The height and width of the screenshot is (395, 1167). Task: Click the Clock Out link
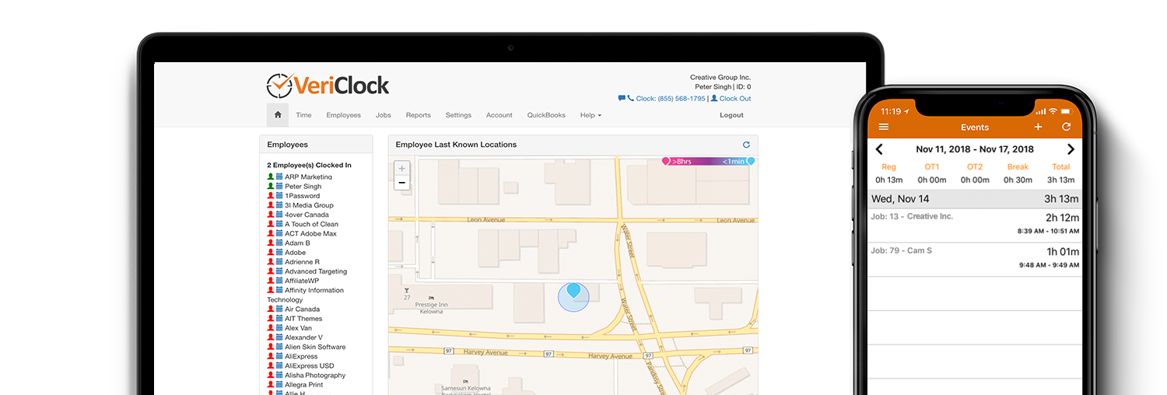[735, 99]
